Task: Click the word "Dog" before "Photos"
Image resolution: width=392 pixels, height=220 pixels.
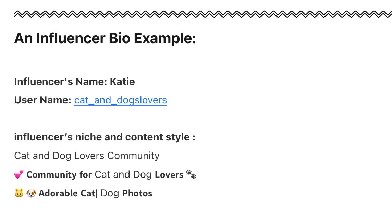Action: [x=110, y=193]
